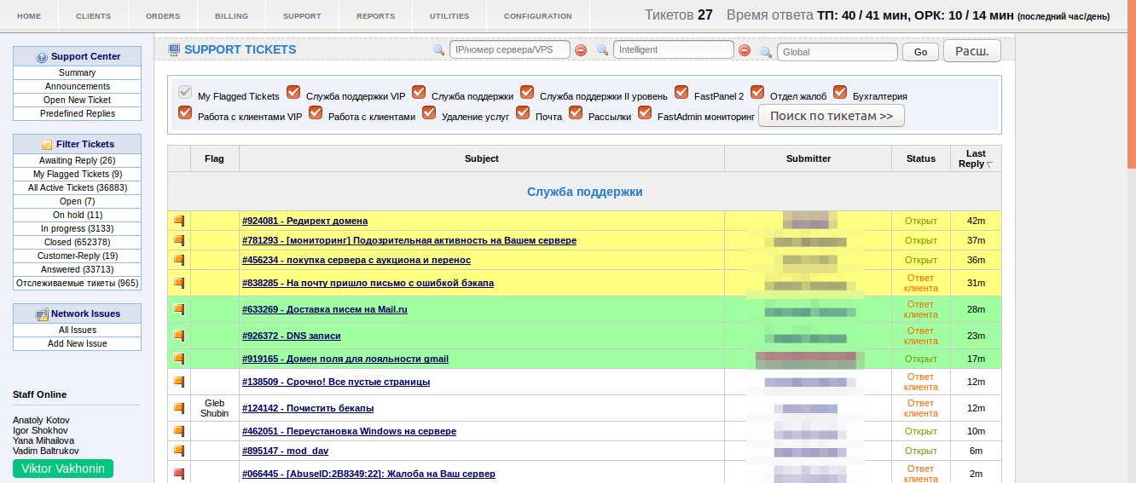Click the Служба поддержки group heading

(x=585, y=192)
